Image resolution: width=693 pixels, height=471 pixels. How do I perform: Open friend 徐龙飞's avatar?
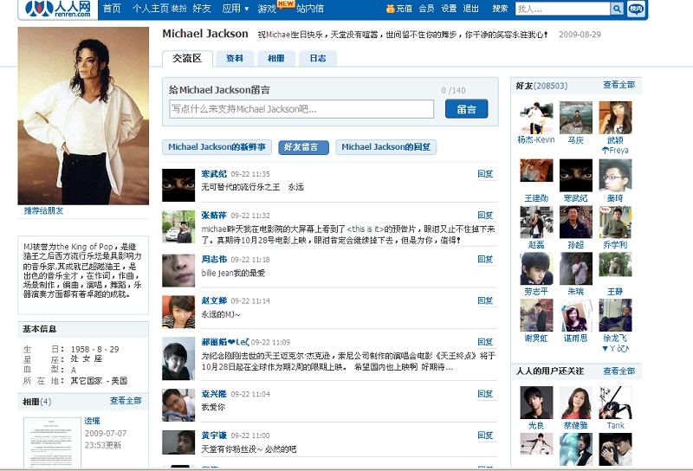(x=615, y=315)
